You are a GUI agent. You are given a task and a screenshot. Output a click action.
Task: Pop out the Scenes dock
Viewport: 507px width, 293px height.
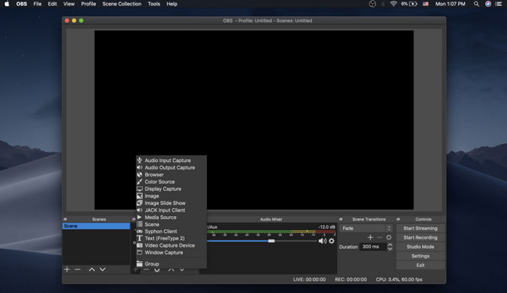[65, 219]
